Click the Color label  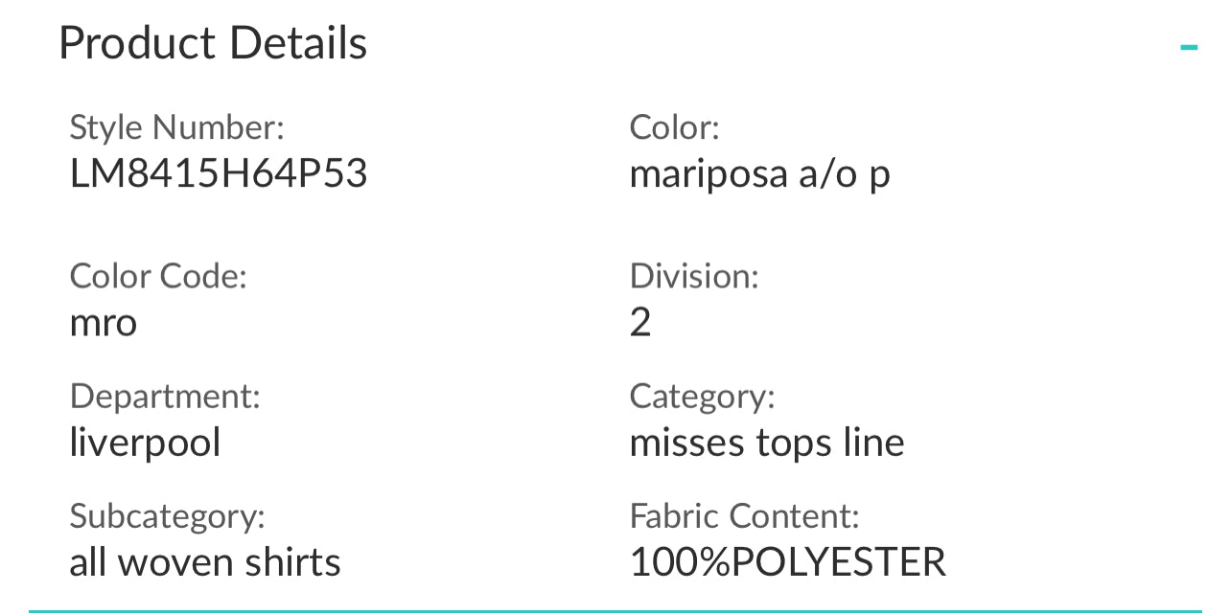point(674,127)
